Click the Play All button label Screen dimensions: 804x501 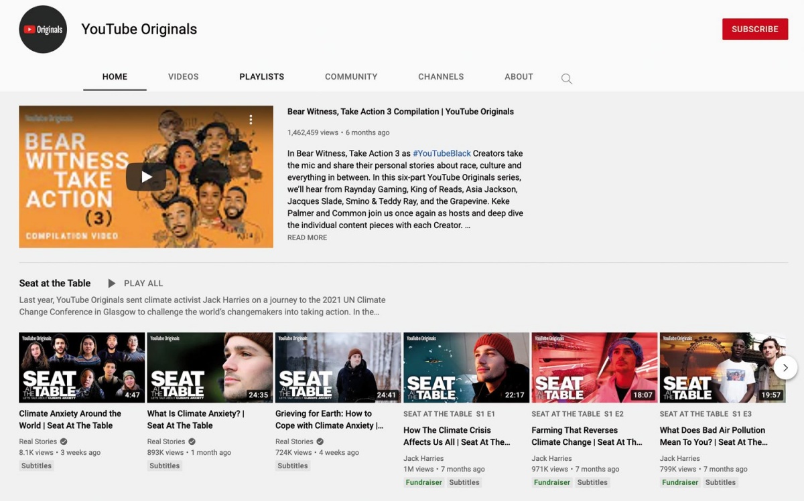tap(143, 284)
